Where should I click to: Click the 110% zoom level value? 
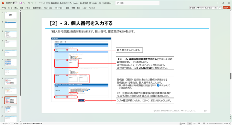click(226, 123)
